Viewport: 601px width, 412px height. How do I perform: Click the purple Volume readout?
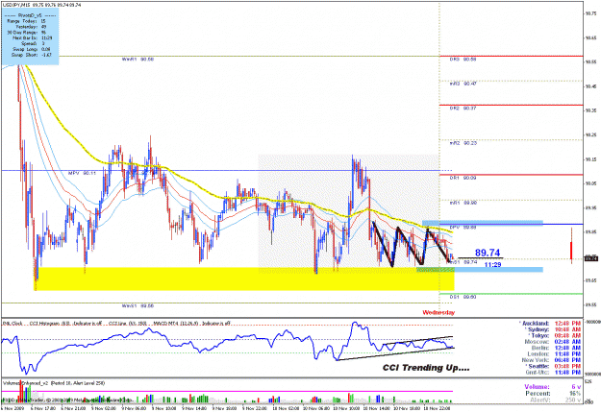coord(553,387)
